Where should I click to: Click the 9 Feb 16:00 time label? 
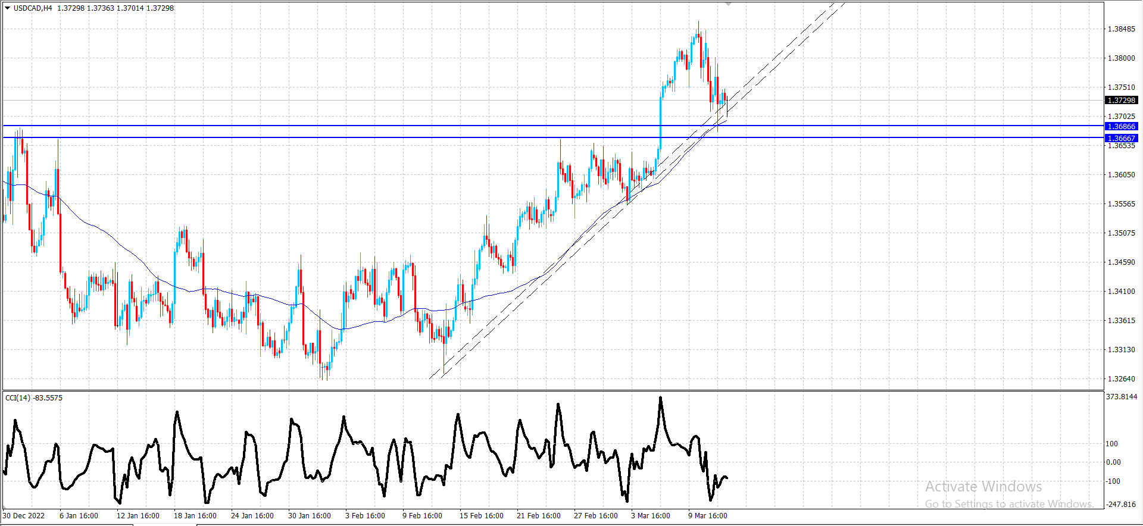(422, 516)
